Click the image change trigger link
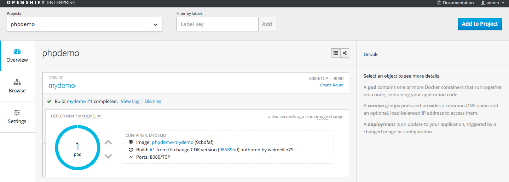Image resolution: width=509 pixels, height=182 pixels. (x=322, y=117)
